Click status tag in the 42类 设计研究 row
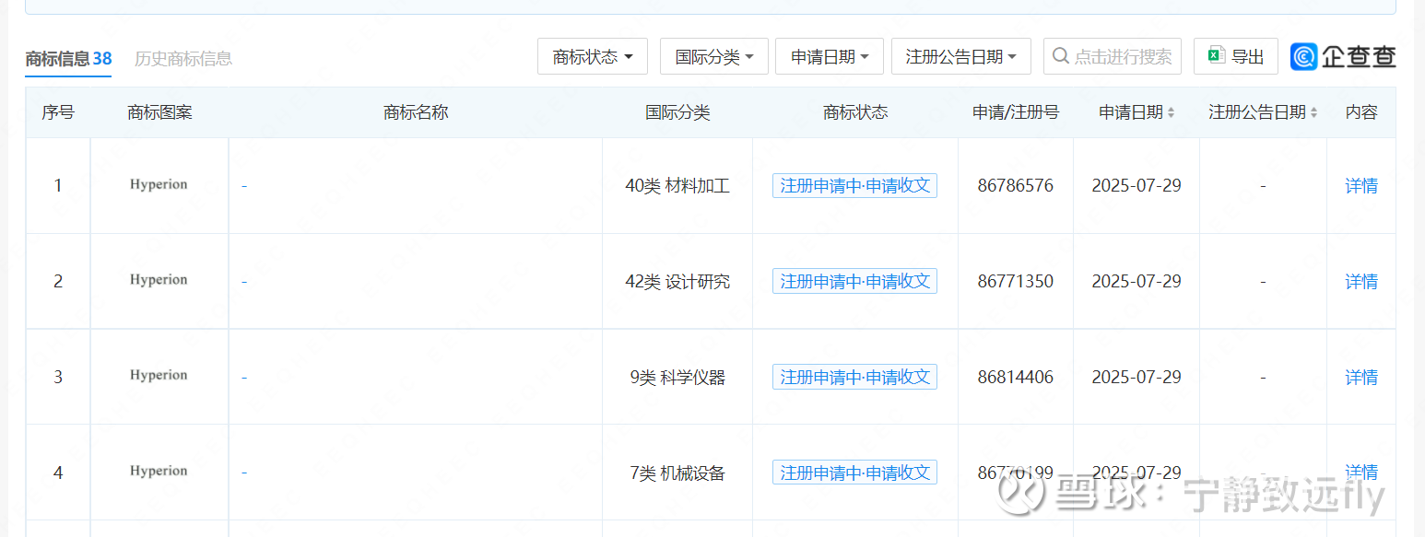The width and height of the screenshot is (1425, 537). pyautogui.click(x=854, y=281)
